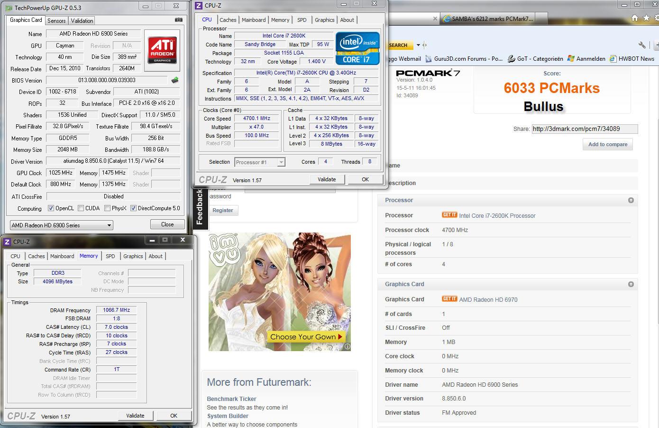Click Validate in the CPU-Z Memory window

135,416
